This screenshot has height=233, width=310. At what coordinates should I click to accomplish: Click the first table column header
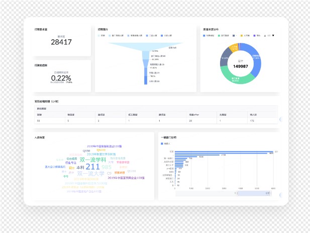[39, 115]
